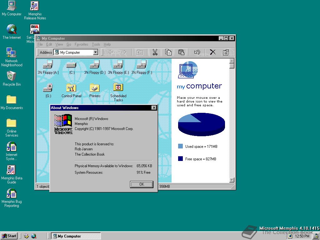
Task: Select the Memphis Beta Guide desktop shortcut
Action: [12, 174]
